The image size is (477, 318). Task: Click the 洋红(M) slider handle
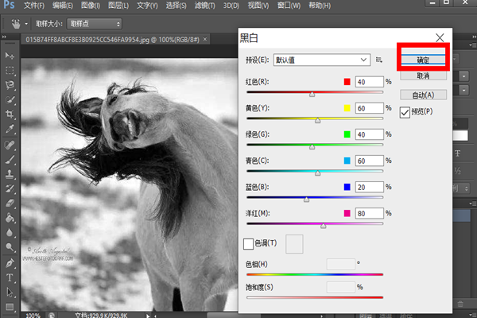click(323, 226)
